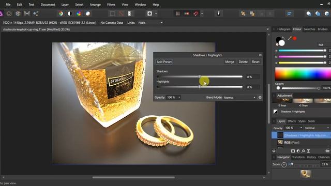The width and height of the screenshot is (331, 186).
Task: Click the Select All marquee toolbar icon
Action: [x=112, y=14]
